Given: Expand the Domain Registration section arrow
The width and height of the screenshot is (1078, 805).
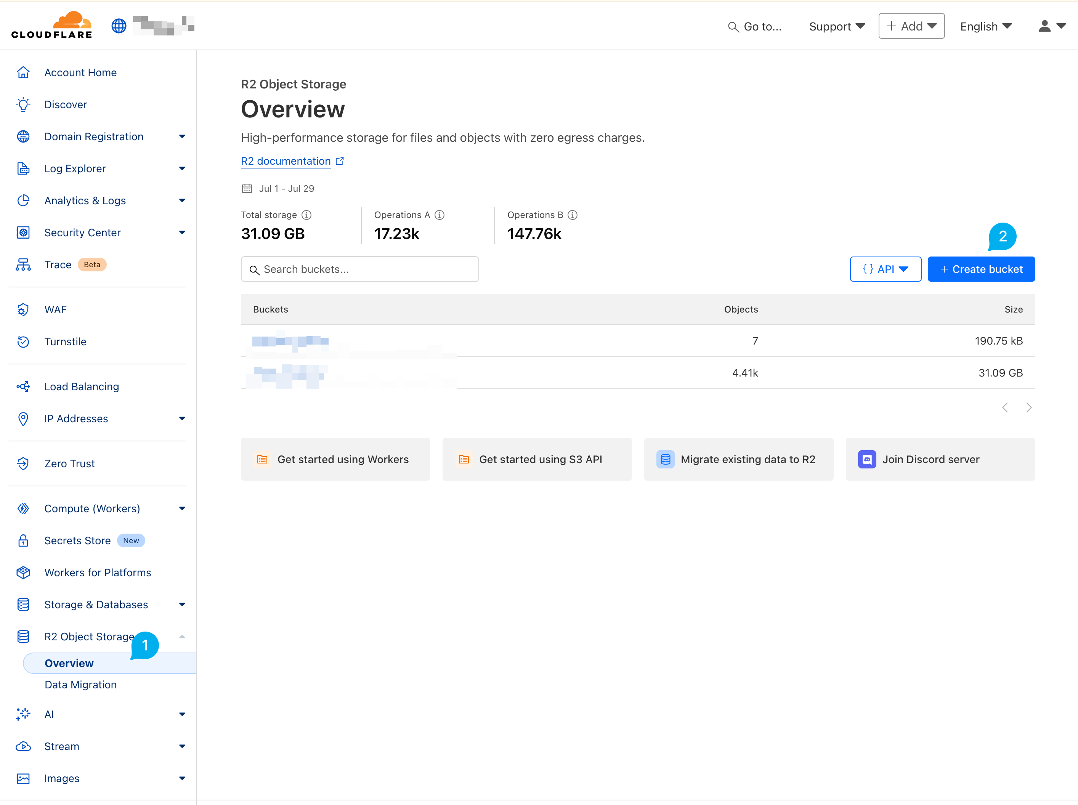Looking at the screenshot, I should tap(182, 136).
